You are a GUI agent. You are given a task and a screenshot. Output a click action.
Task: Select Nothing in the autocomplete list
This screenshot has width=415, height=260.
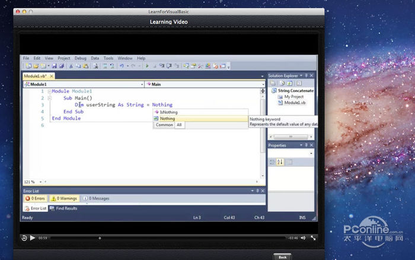[x=168, y=119]
